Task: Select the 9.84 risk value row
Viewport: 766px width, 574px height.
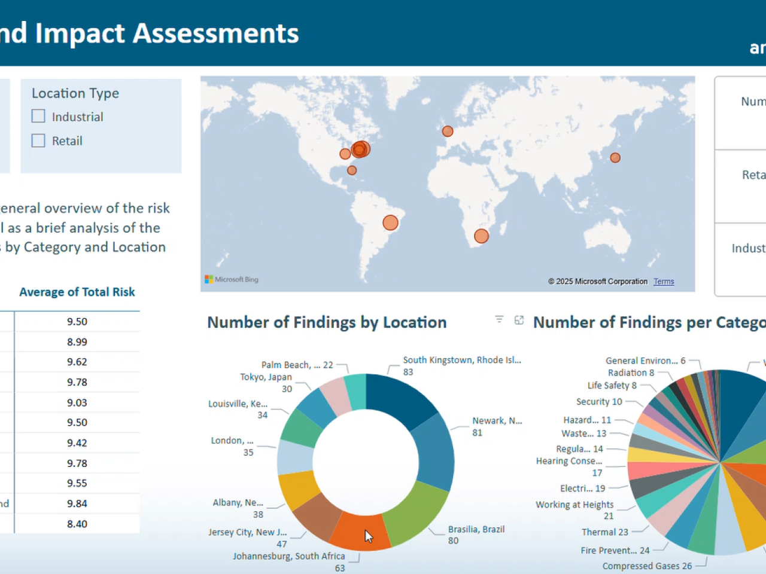Action: point(77,503)
